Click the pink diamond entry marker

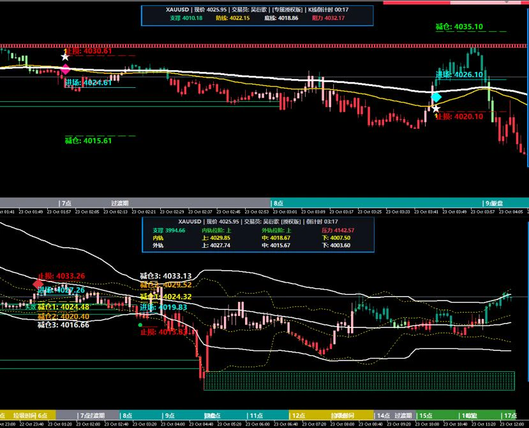tap(65, 69)
